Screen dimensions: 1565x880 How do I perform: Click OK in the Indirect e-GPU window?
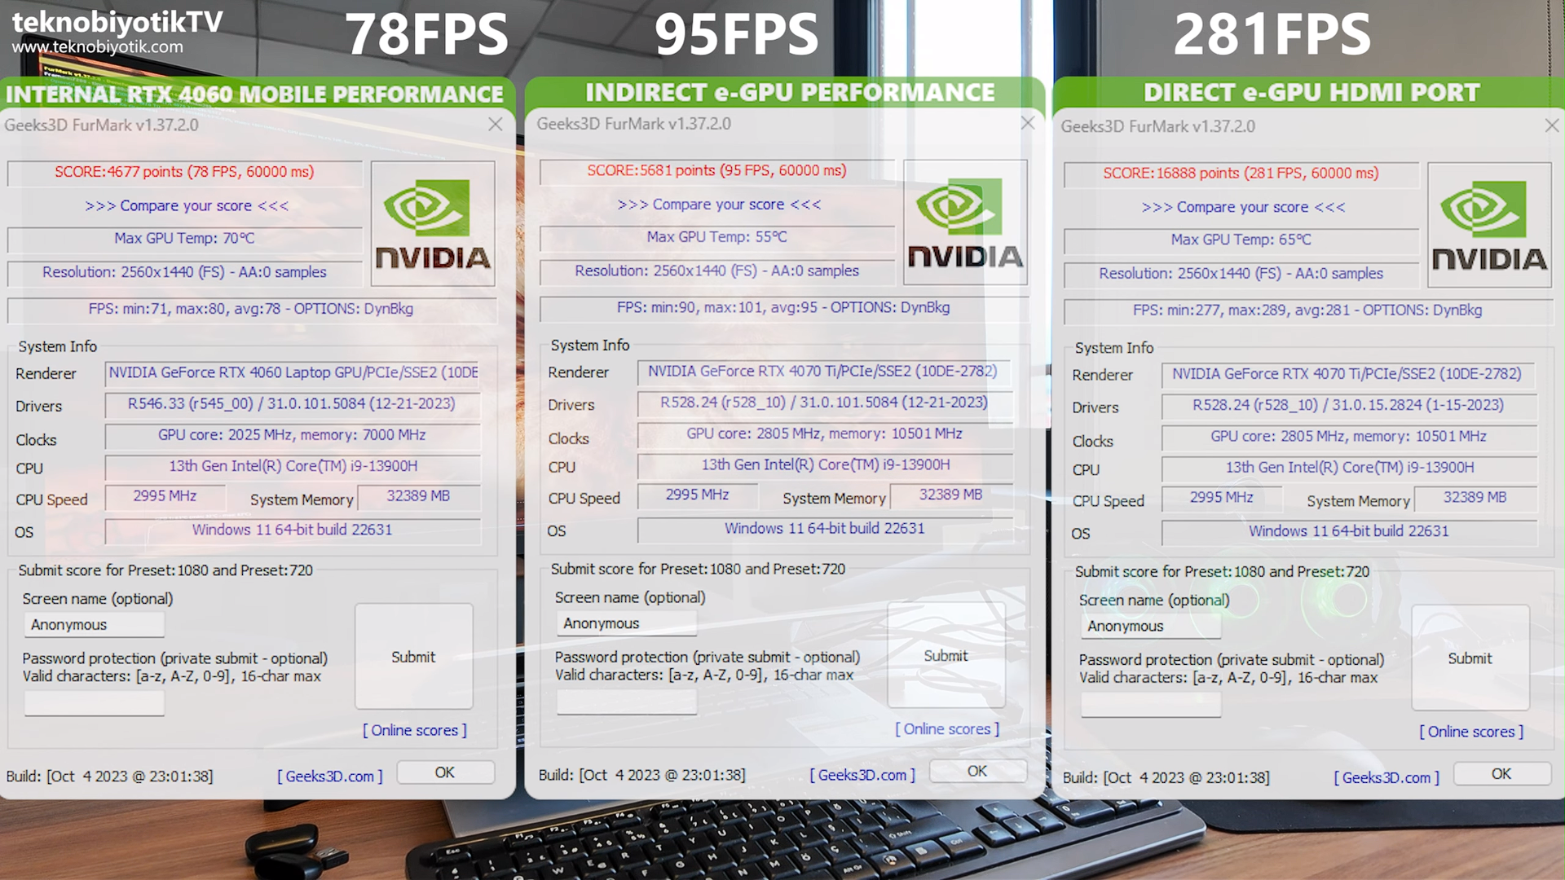977,770
